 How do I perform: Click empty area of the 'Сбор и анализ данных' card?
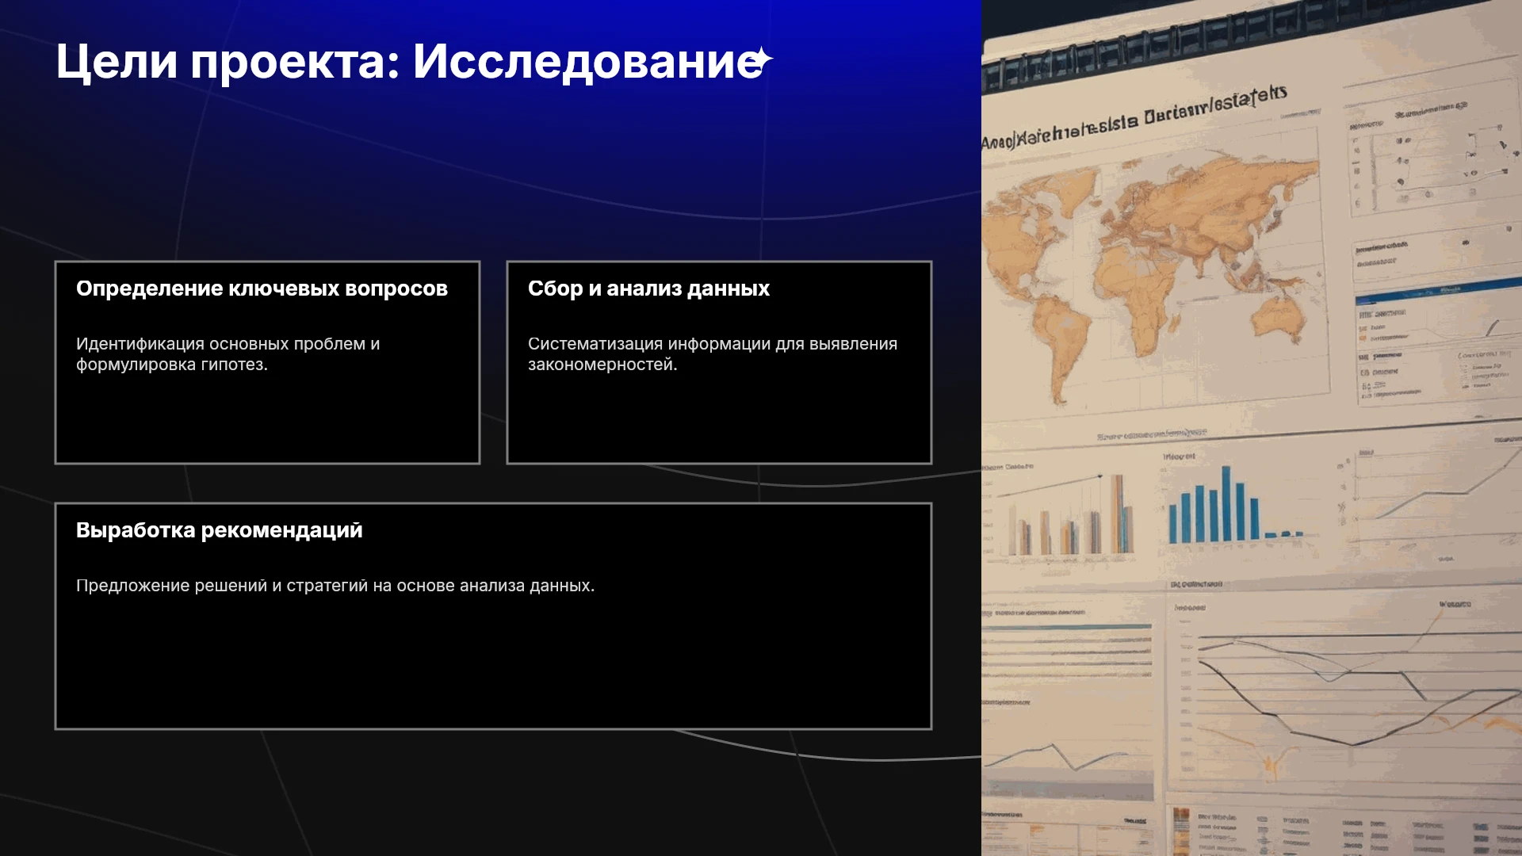(x=719, y=420)
